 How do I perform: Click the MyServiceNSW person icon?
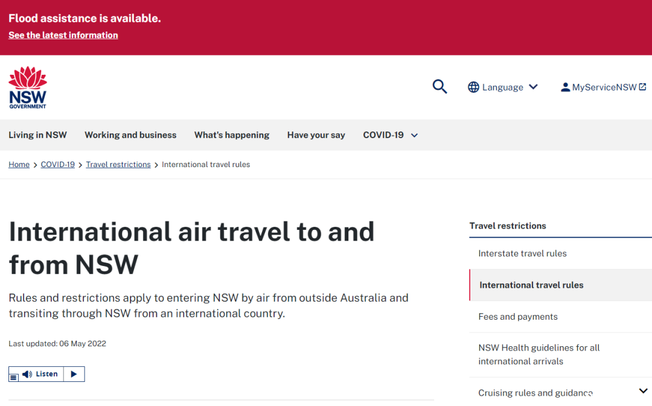[x=565, y=87]
